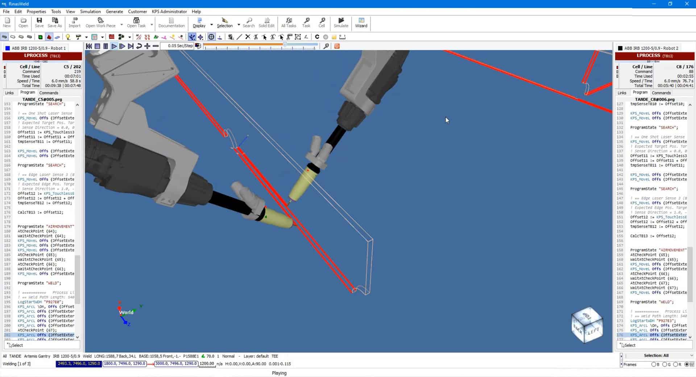Open the All Tasks view
The width and height of the screenshot is (696, 377).
[289, 23]
